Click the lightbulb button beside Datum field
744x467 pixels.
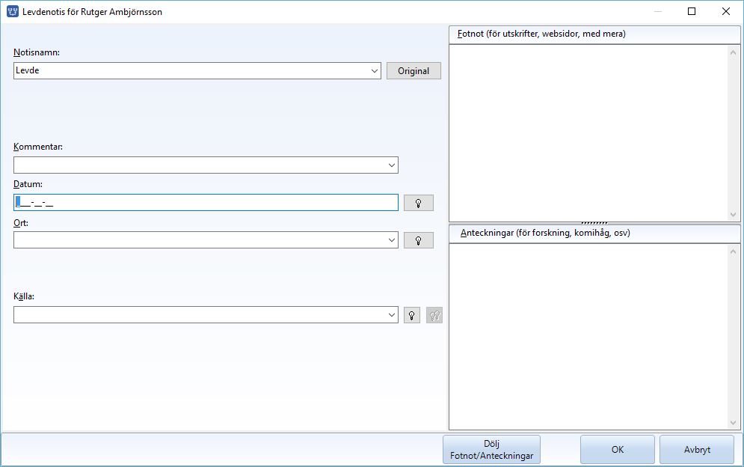tap(419, 203)
